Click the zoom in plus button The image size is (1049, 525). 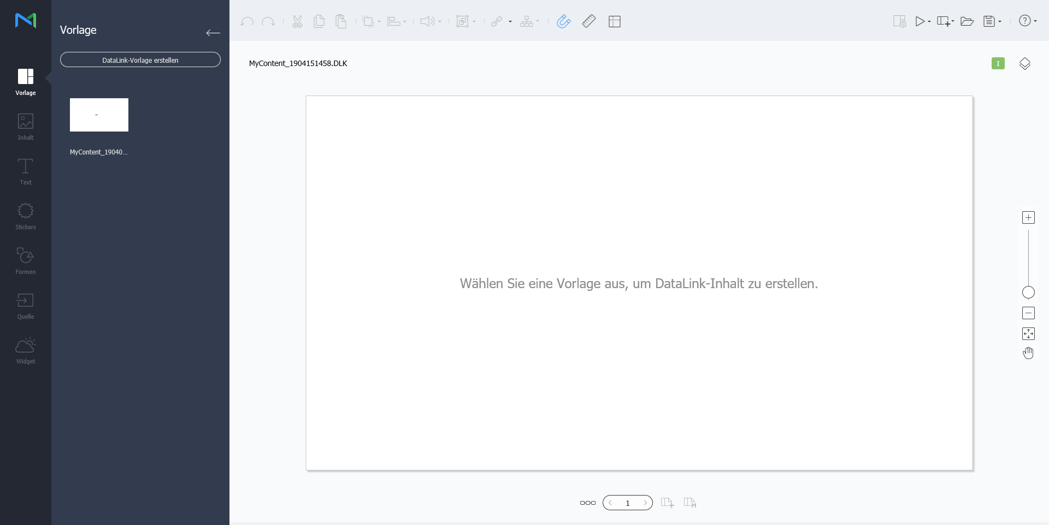1028,218
